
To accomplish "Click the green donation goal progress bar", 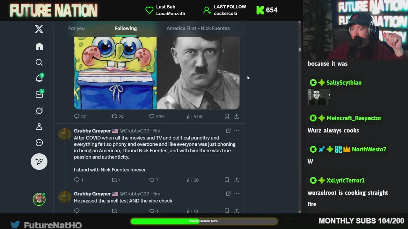I will (x=204, y=221).
